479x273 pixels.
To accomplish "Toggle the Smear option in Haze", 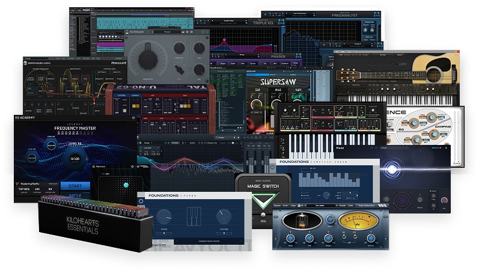I will [432, 191].
